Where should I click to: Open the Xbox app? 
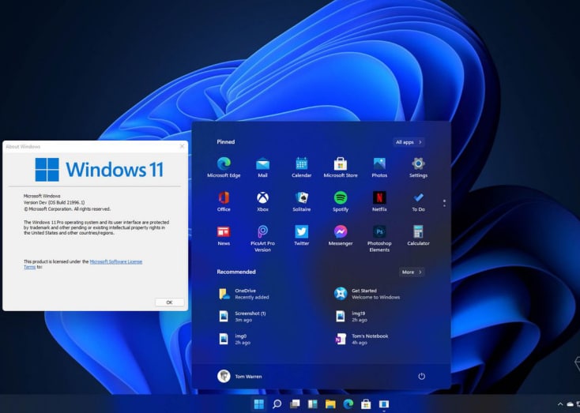(262, 201)
